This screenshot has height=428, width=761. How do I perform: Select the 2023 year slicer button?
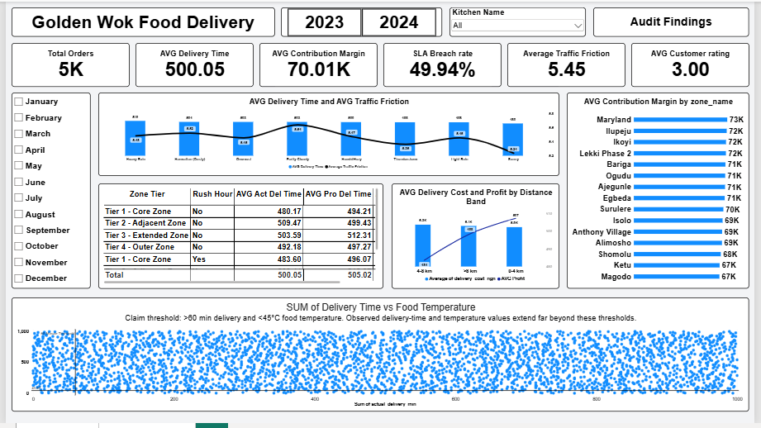(324, 22)
